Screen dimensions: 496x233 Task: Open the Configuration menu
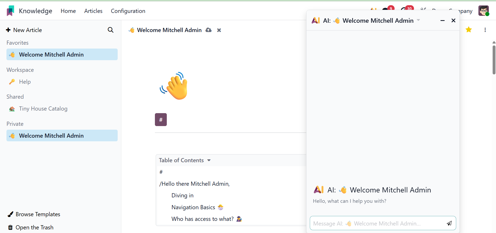coord(128,11)
